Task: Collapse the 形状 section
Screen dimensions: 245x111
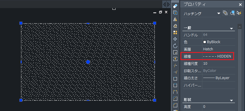Action: coord(231,100)
